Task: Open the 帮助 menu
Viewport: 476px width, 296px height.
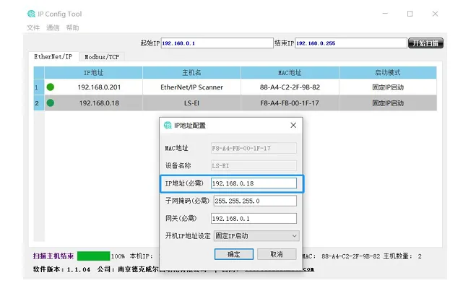Action: click(72, 27)
